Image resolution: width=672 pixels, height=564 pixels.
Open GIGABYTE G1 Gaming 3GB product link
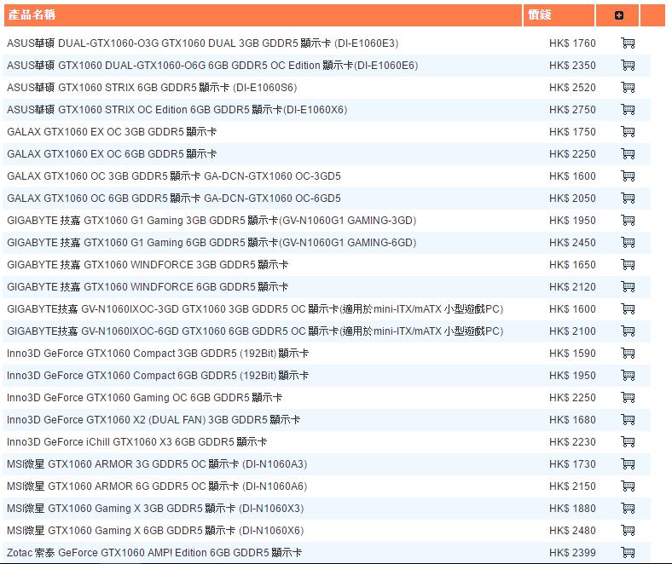[x=211, y=221]
